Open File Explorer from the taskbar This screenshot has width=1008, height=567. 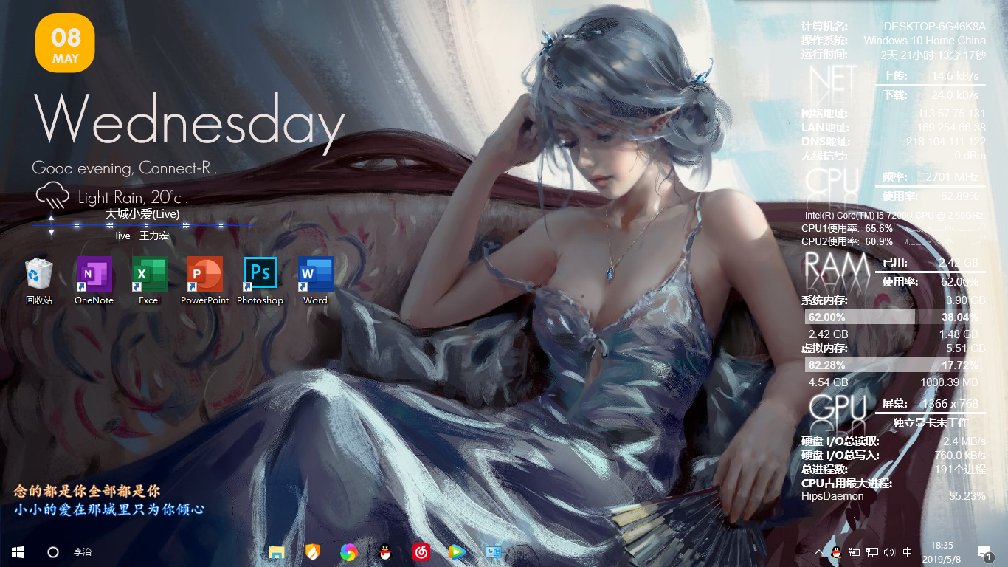coord(277,551)
